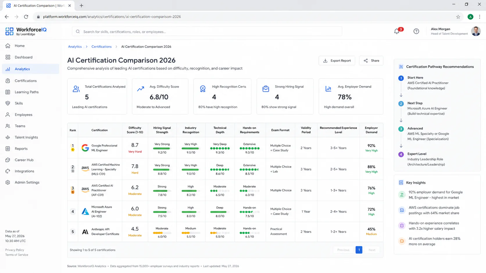Open the Home menu item

click(31, 46)
